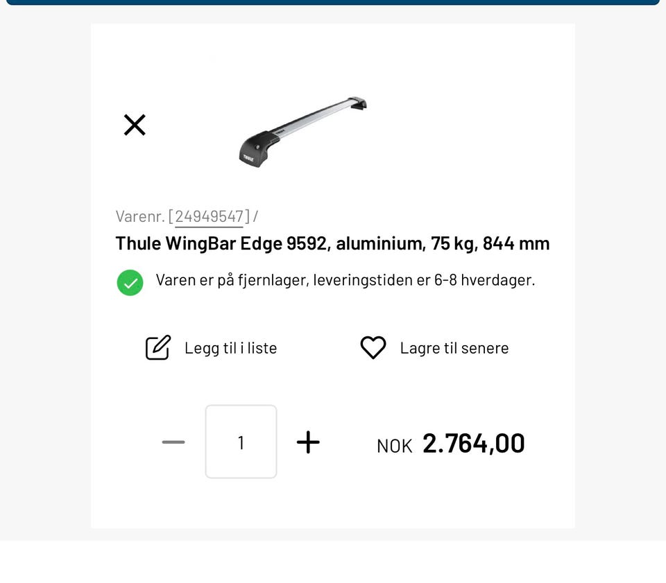Click the dark blue bar at top
The image size is (666, 583).
tap(333, 2)
